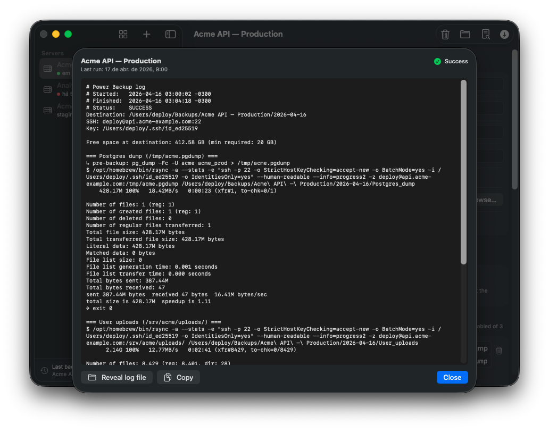
Task: Open the log inspection icon in the toolbar
Action: coord(485,34)
